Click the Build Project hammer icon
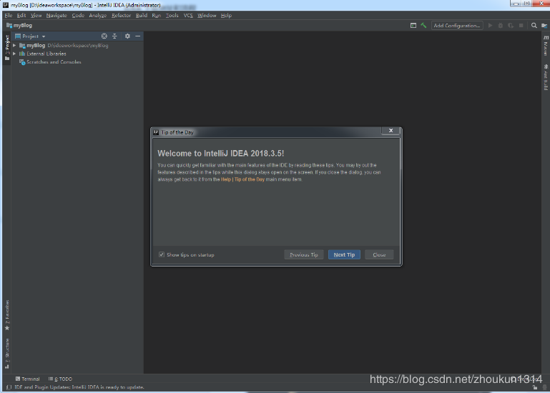This screenshot has height=393, width=550. [423, 25]
